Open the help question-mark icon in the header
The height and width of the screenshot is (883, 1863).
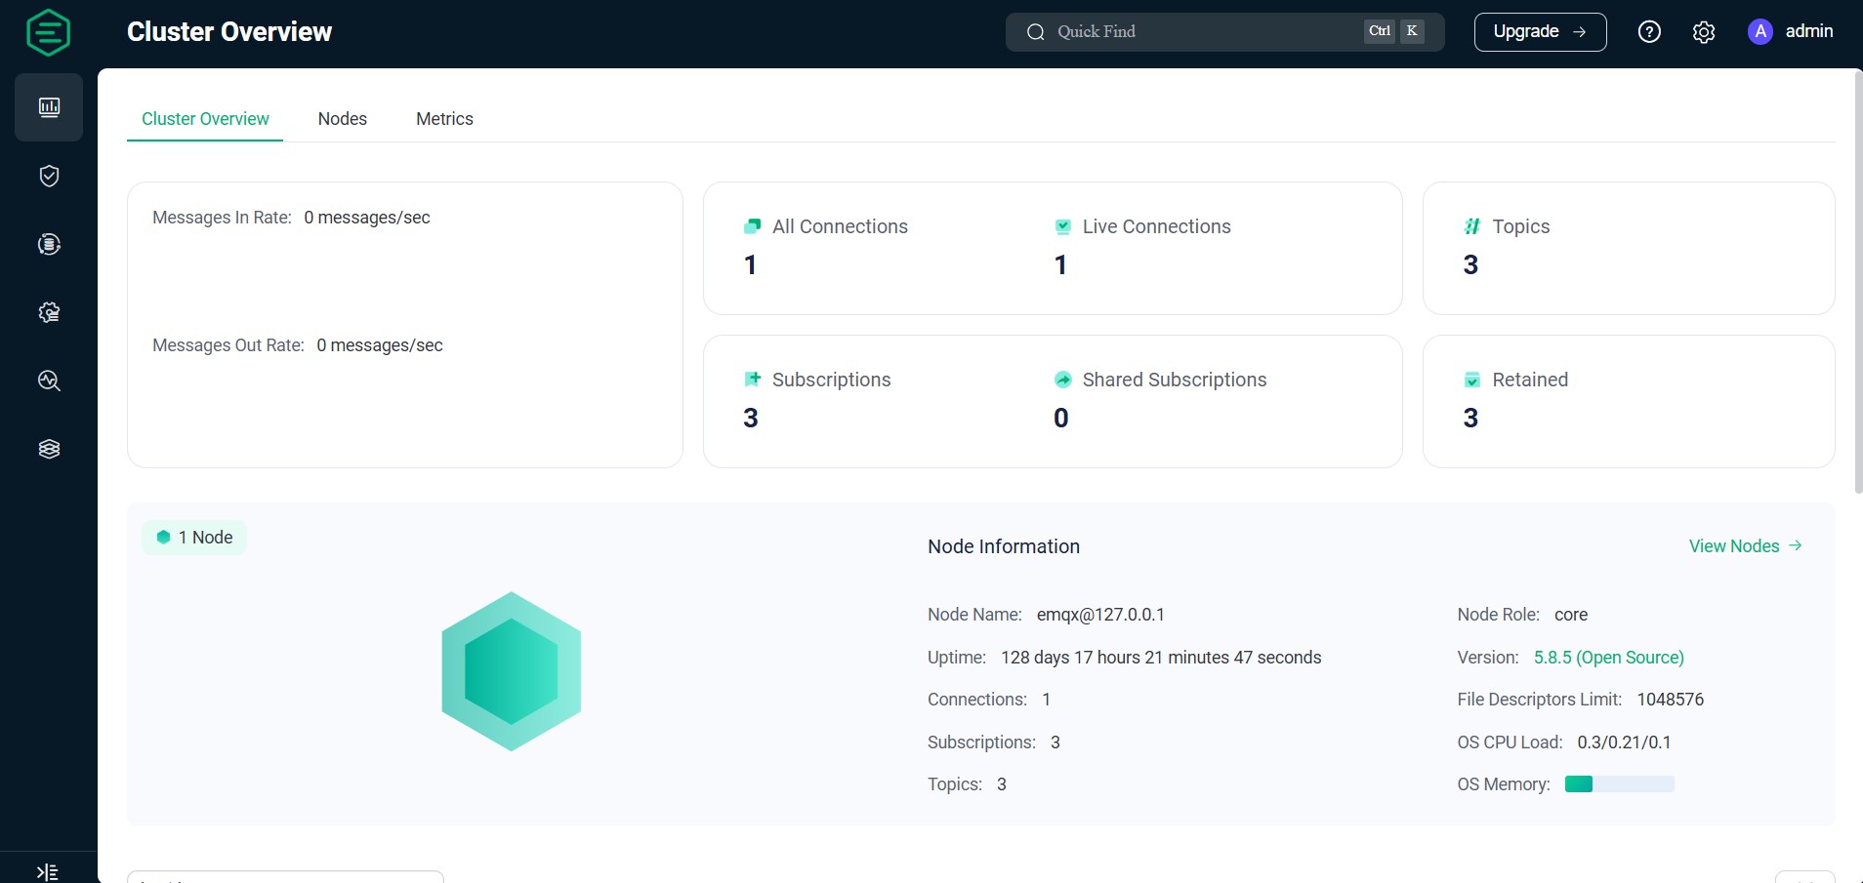1649,31
